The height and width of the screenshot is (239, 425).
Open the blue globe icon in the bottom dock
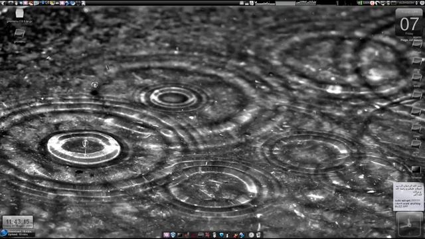(x=242, y=235)
